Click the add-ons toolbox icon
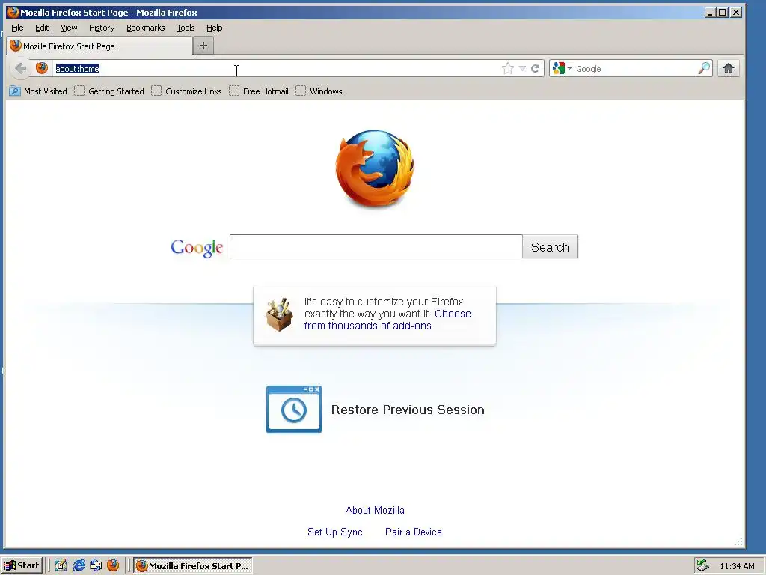 pos(279,314)
